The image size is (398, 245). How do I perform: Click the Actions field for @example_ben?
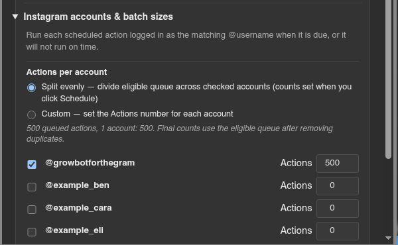tap(338, 186)
